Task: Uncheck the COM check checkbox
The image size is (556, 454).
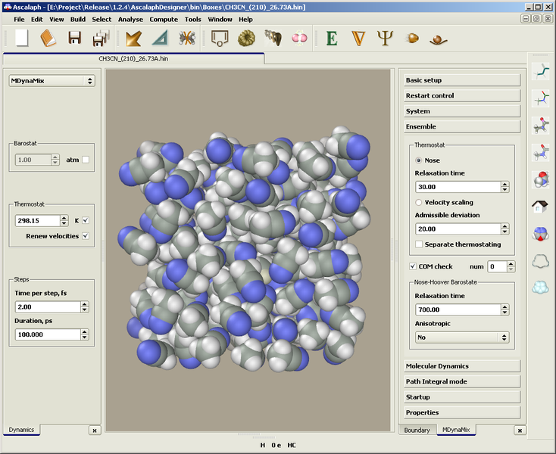Action: (x=413, y=266)
